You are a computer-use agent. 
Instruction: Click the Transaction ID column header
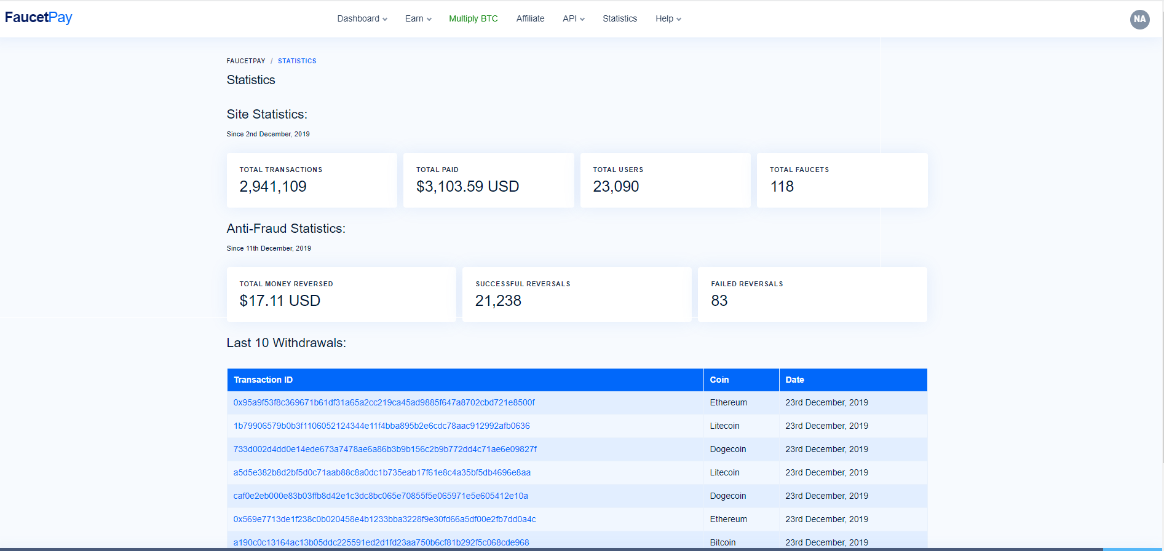263,380
